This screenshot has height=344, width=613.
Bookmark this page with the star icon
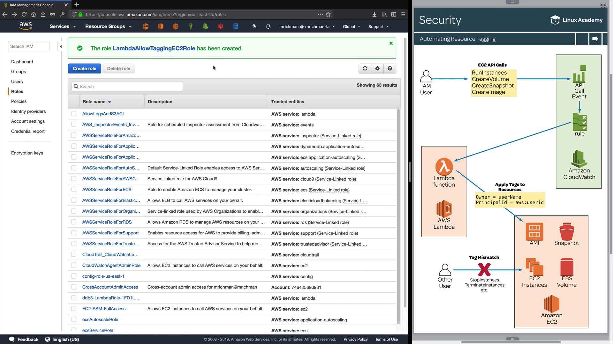(x=328, y=14)
